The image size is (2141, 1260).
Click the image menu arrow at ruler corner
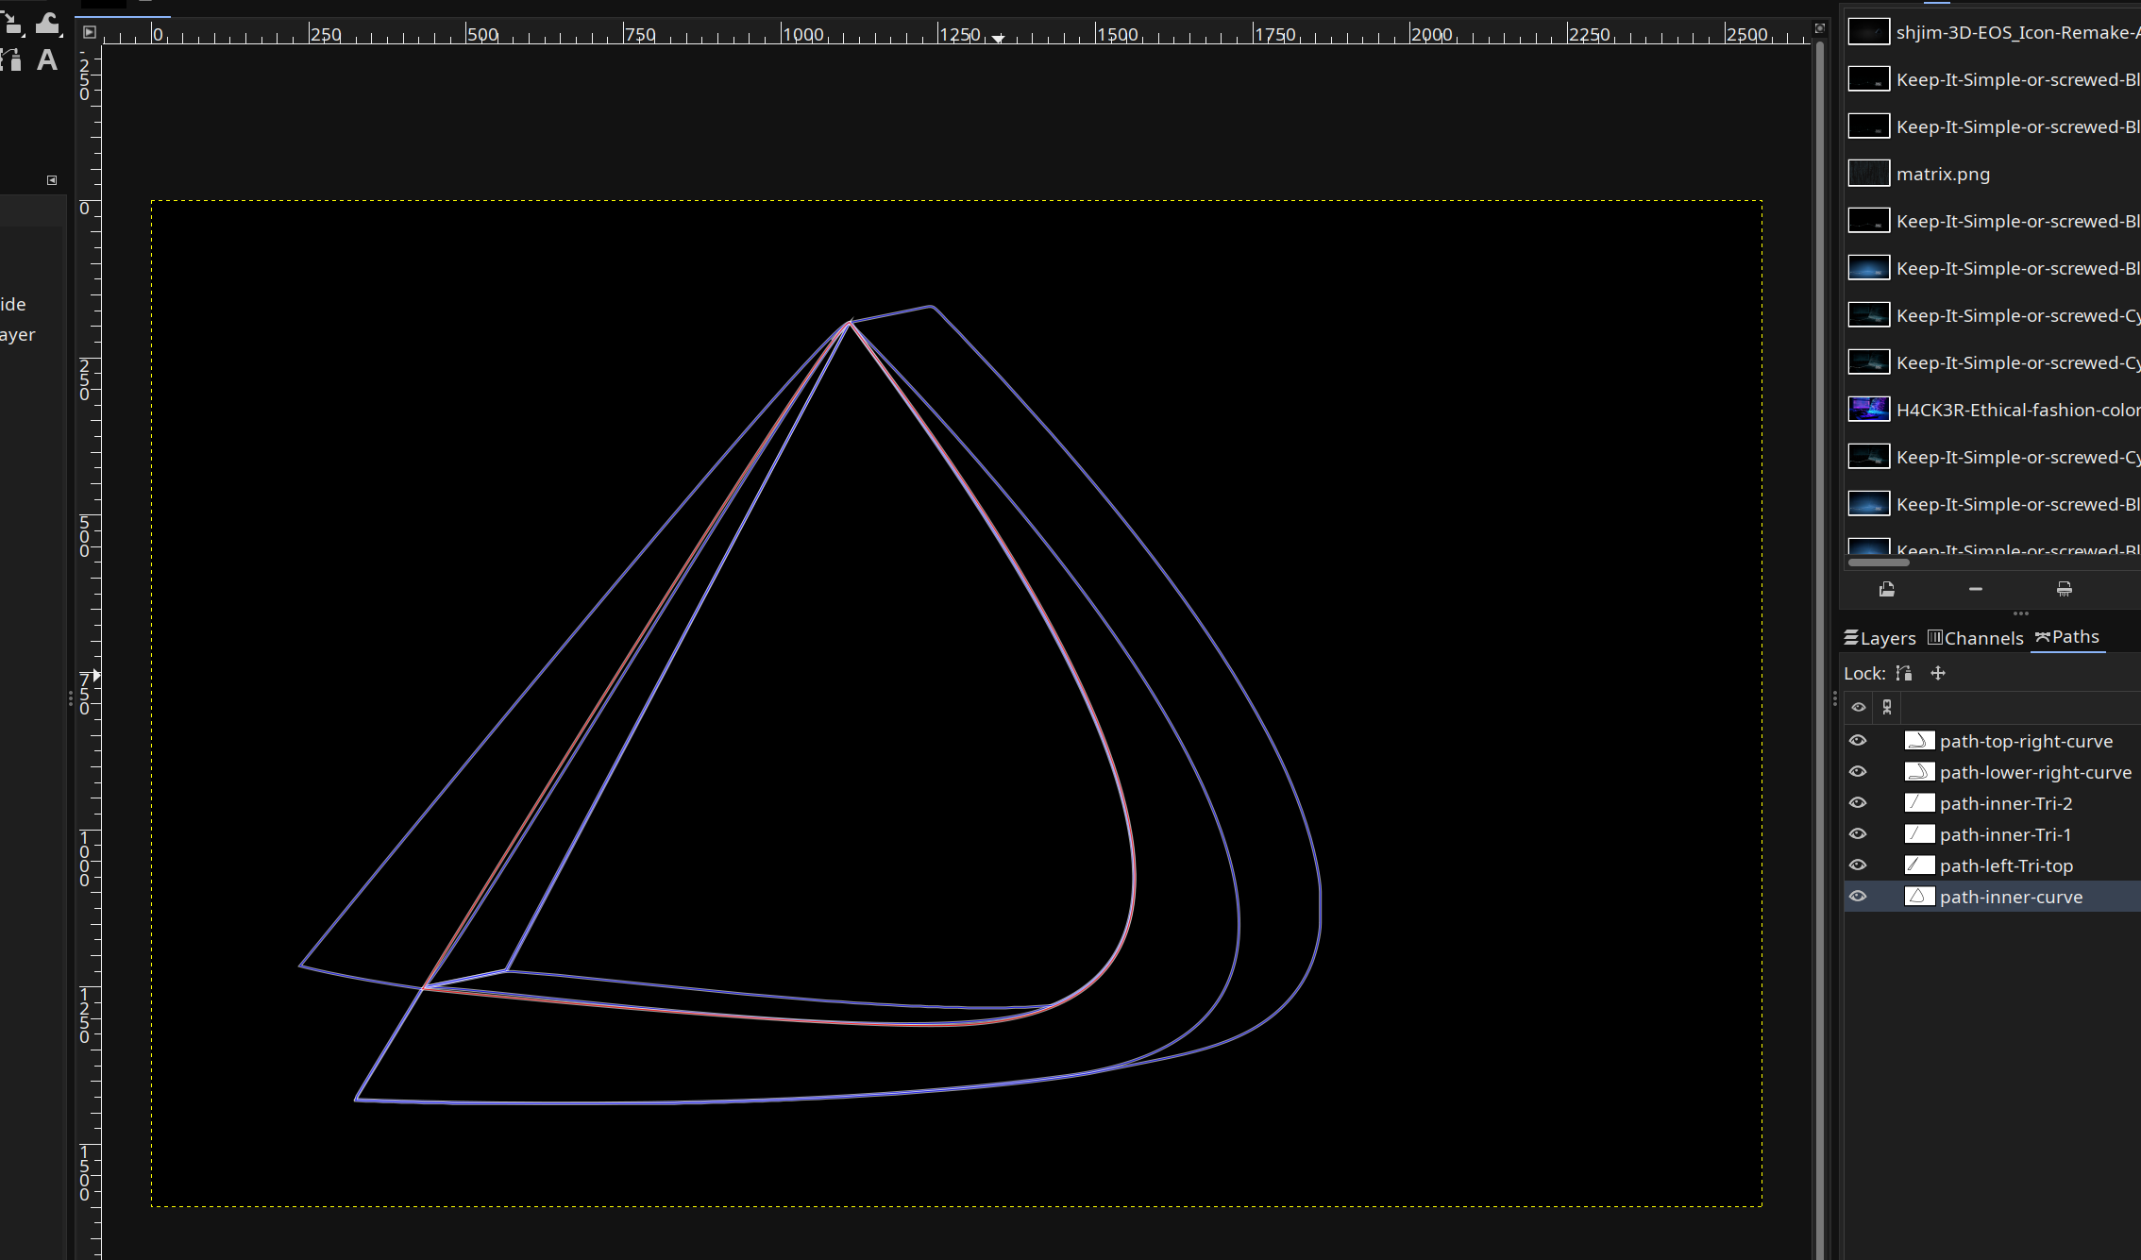point(89,32)
